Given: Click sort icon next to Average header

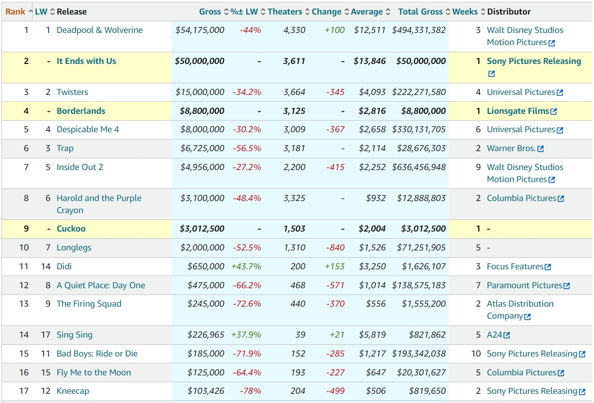Looking at the screenshot, I should 387,12.
